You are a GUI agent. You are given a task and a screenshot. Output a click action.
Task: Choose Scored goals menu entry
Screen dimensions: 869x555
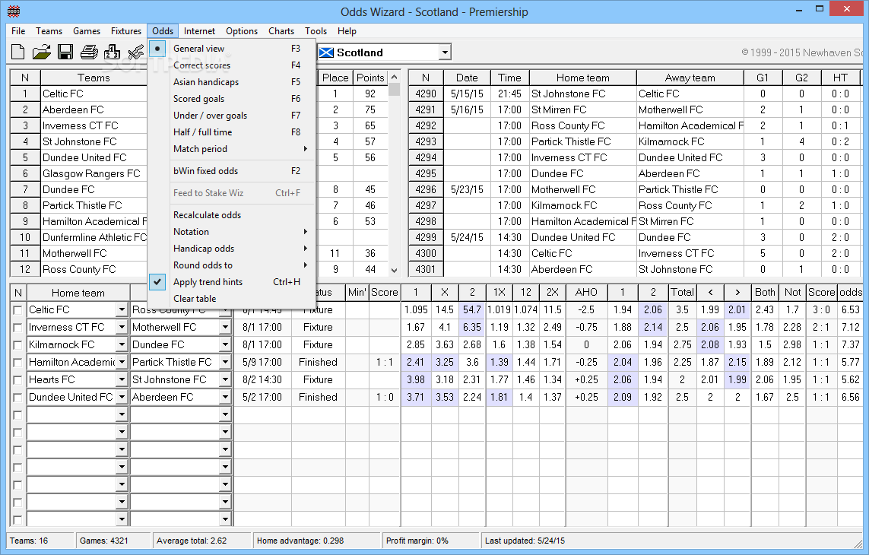point(232,99)
